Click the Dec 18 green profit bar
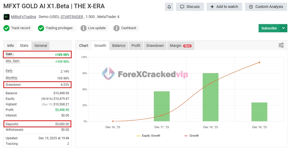 (211, 97)
